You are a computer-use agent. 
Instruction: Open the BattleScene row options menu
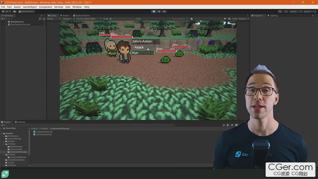(44, 22)
